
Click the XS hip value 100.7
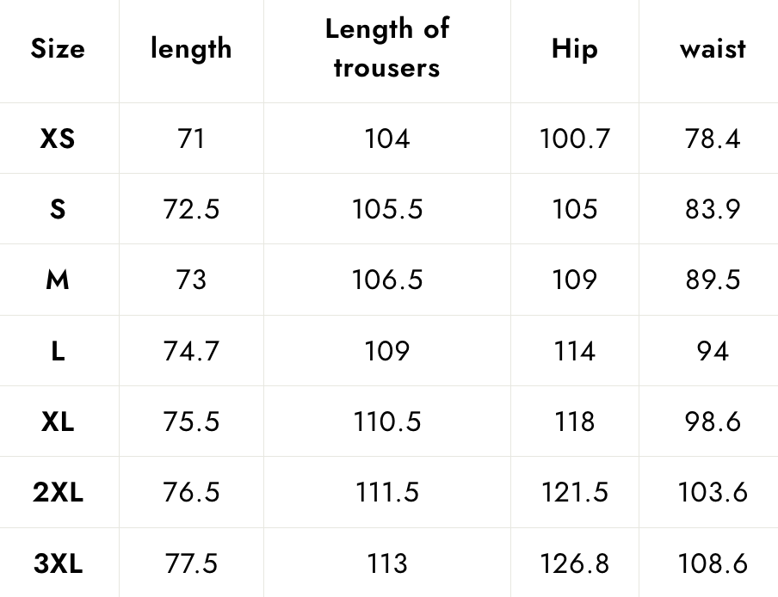coord(575,138)
